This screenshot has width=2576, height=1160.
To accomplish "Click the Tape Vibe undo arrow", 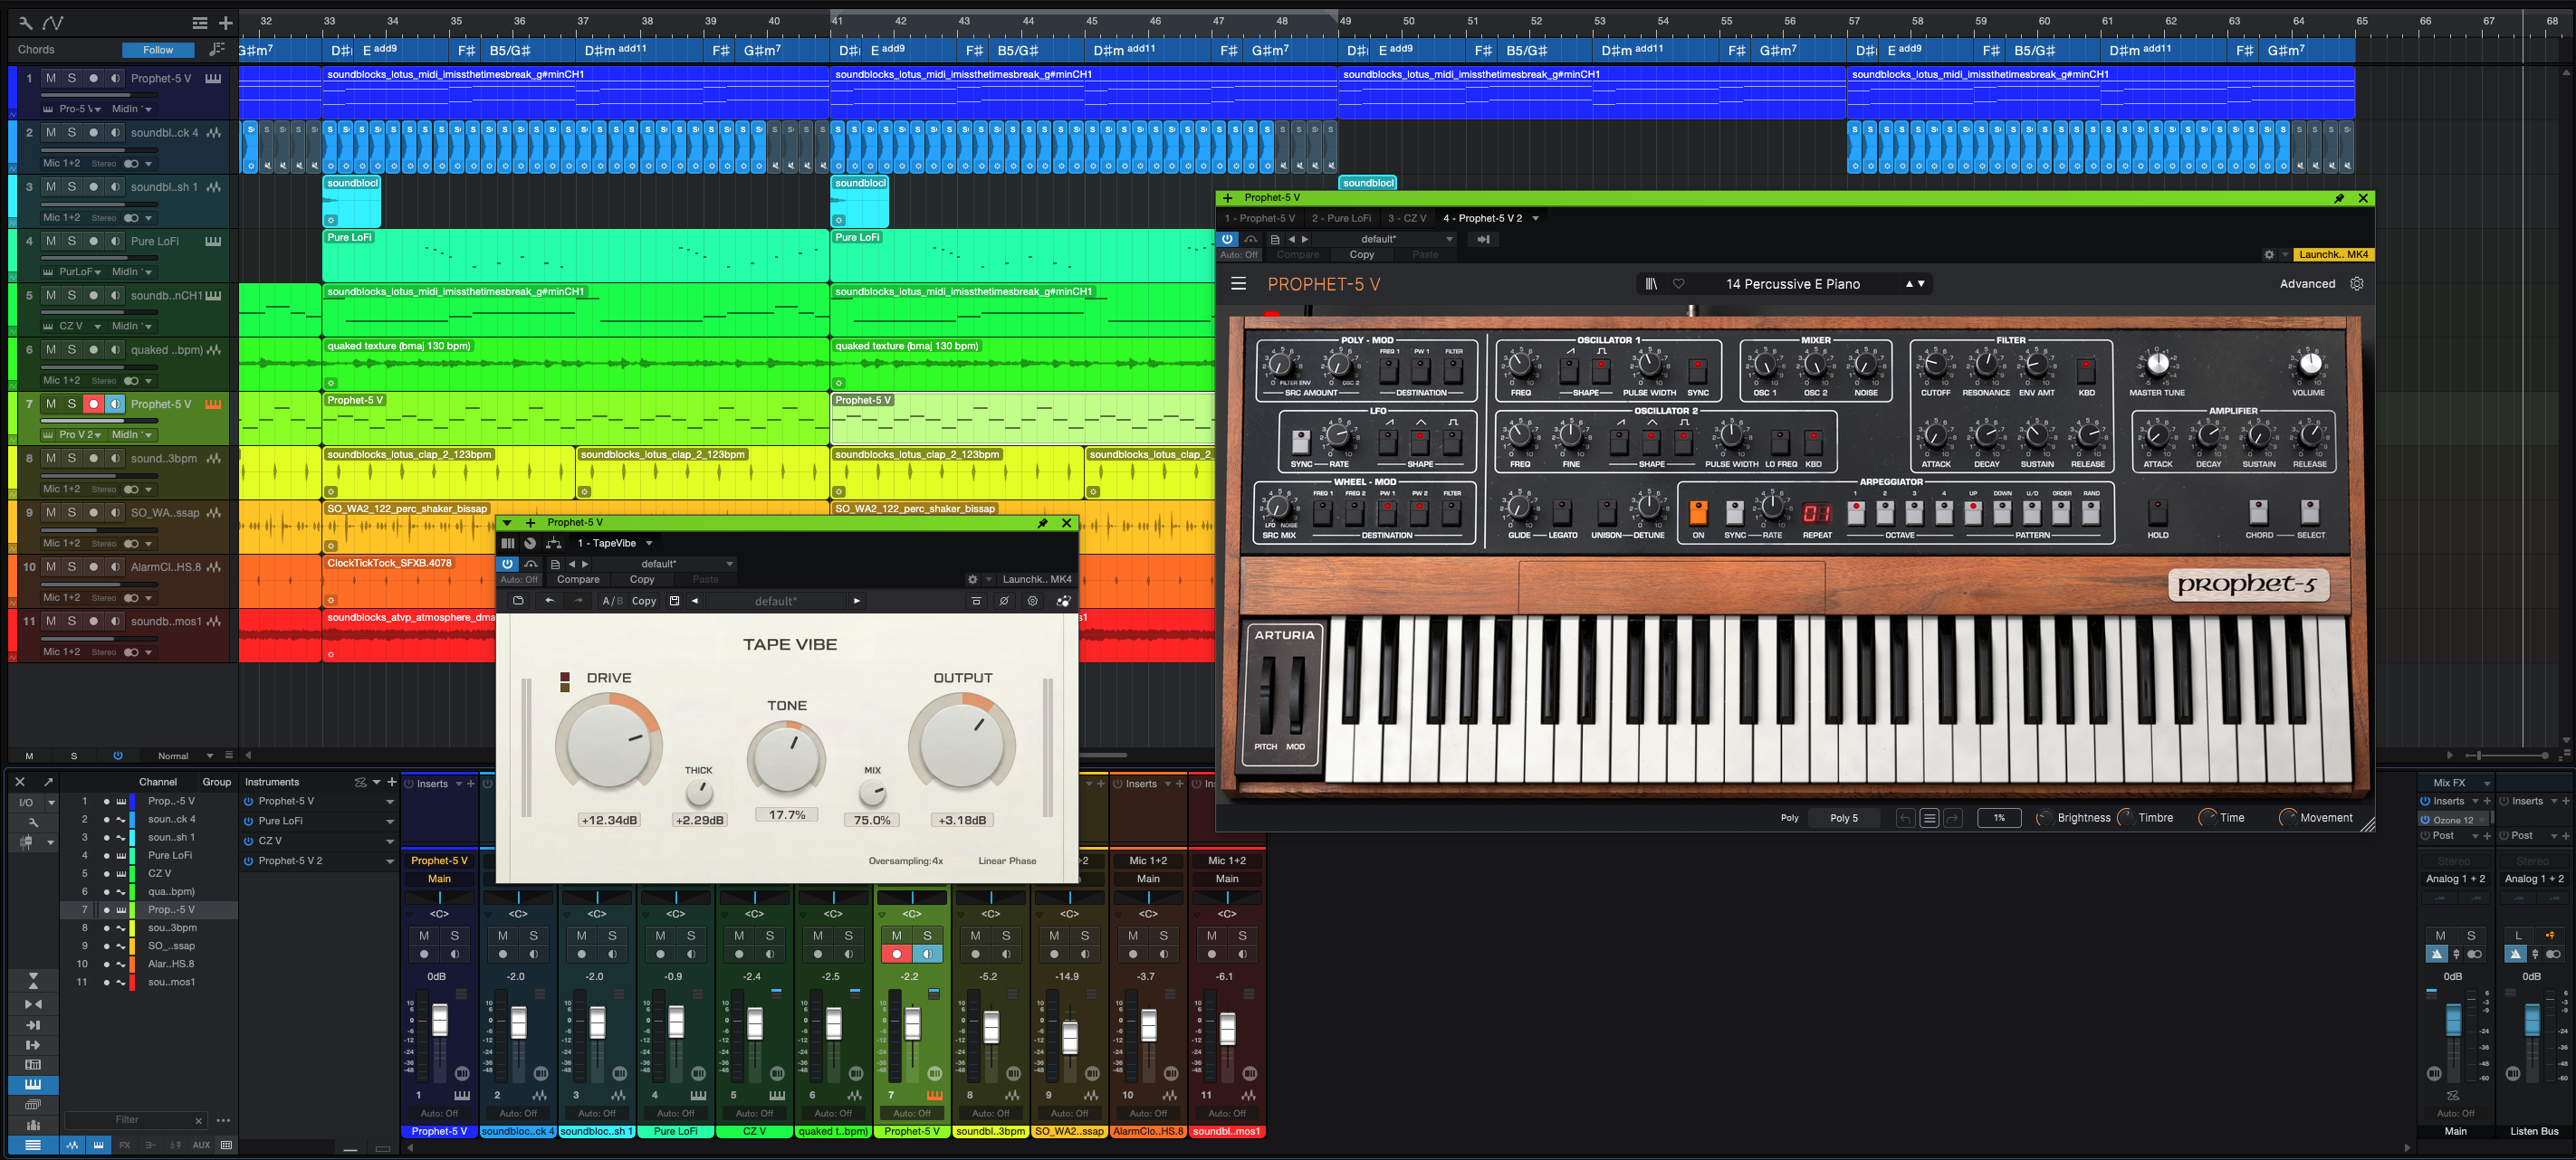I will [x=549, y=602].
